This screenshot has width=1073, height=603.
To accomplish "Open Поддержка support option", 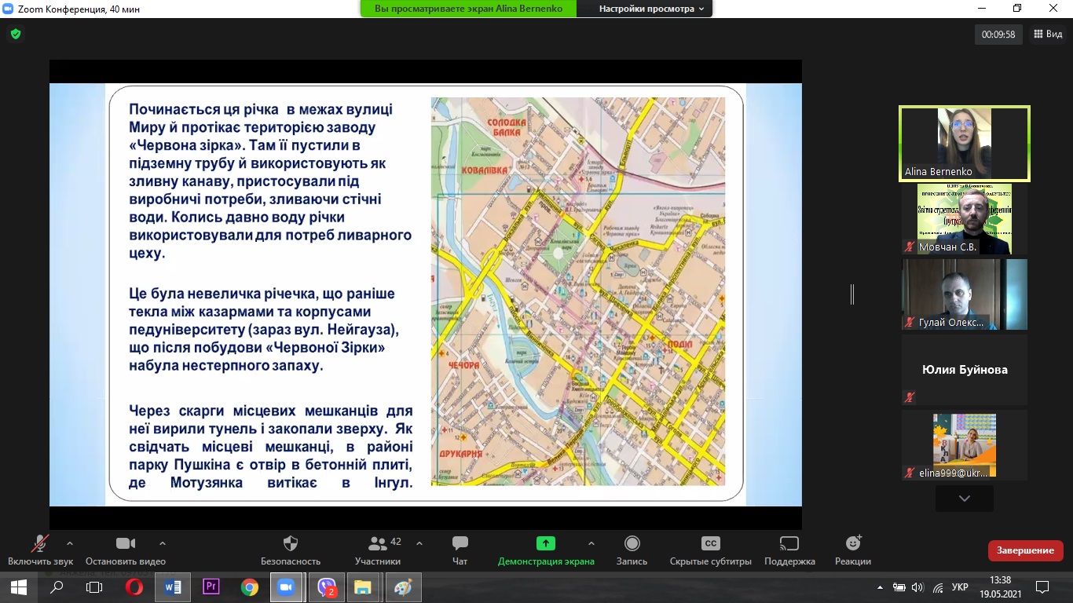I will click(789, 544).
